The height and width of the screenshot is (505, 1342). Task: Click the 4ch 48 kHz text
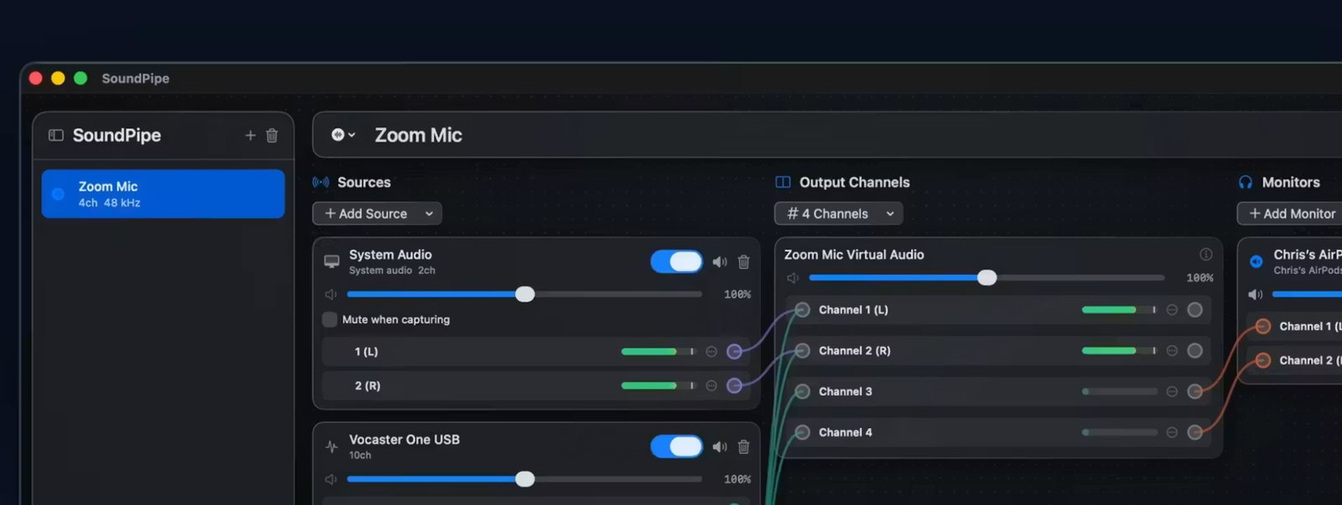pyautogui.click(x=110, y=203)
